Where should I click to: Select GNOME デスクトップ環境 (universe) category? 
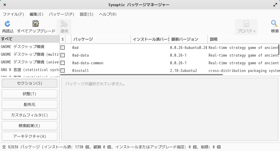click(x=30, y=62)
